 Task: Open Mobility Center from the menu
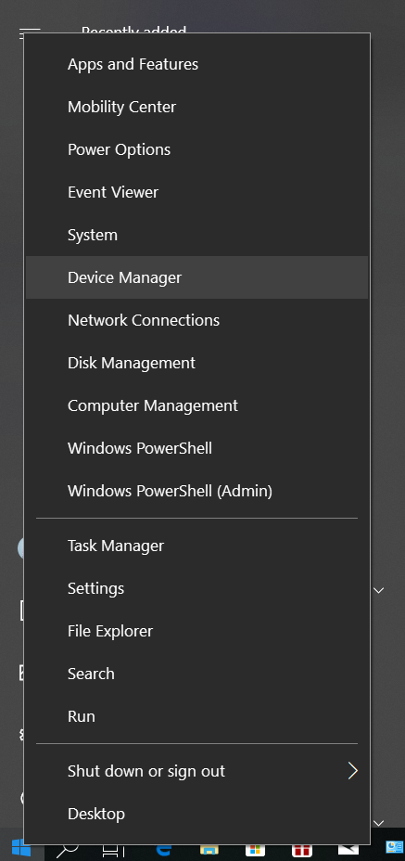196,107
